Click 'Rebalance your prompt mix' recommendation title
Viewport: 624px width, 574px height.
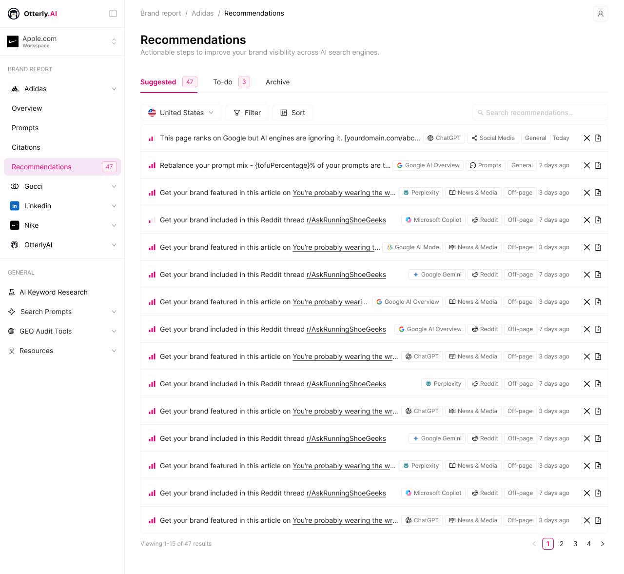point(275,165)
